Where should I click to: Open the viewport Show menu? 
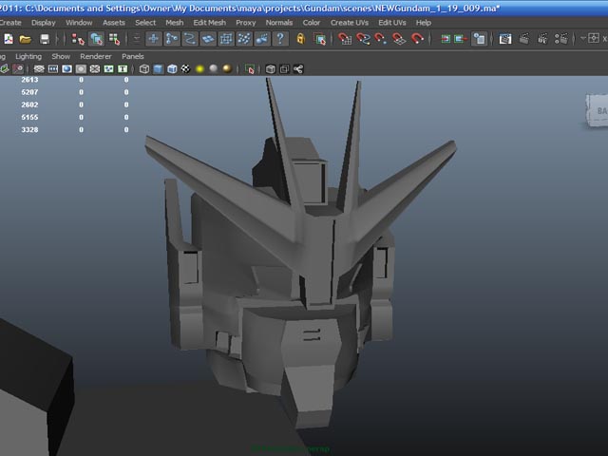tap(61, 56)
